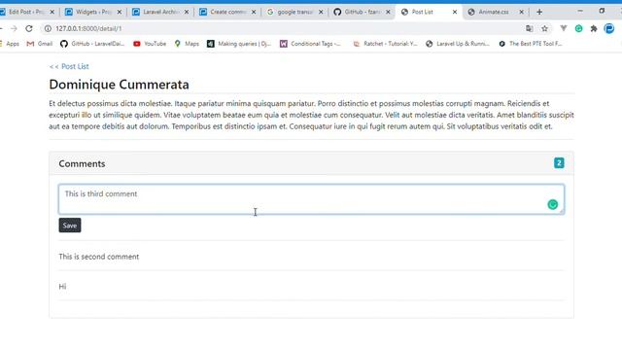Click the Grammarly icon in comment box
This screenshot has width=622, height=350.
coord(553,205)
